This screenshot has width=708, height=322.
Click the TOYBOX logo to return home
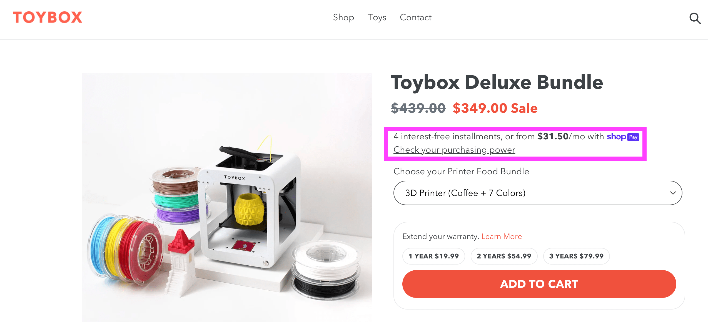47,17
